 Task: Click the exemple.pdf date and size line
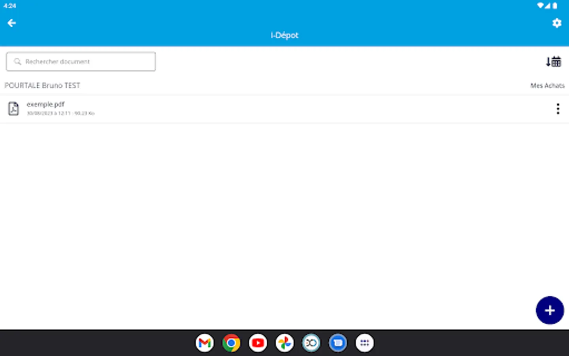click(60, 113)
